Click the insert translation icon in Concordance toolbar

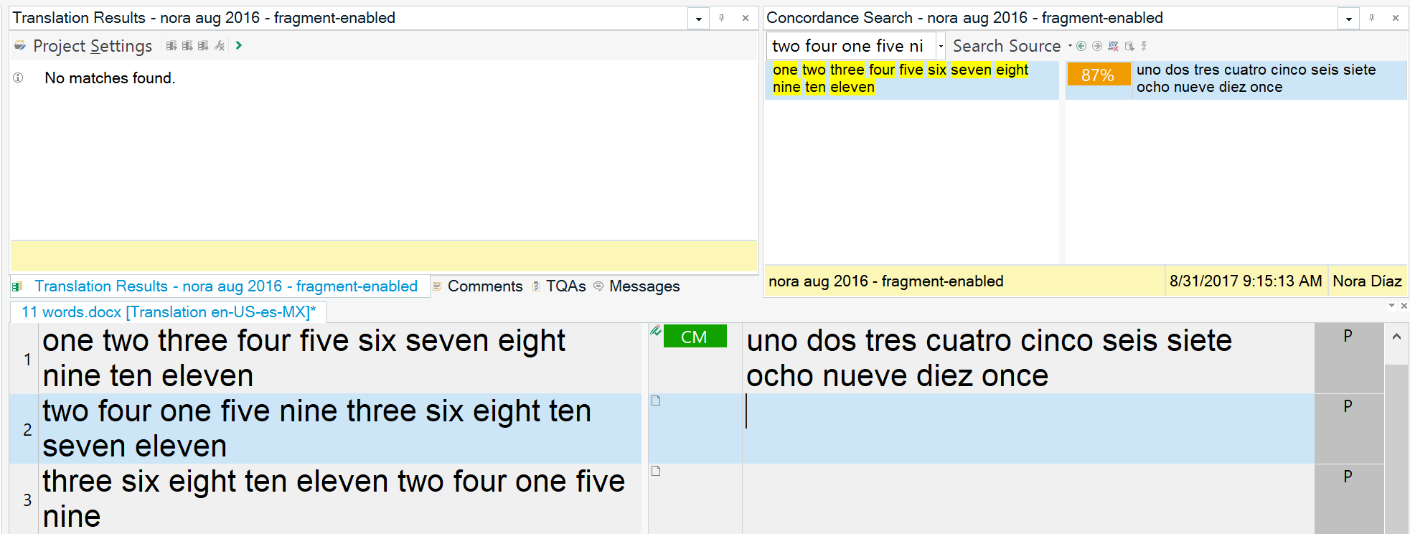(1129, 46)
